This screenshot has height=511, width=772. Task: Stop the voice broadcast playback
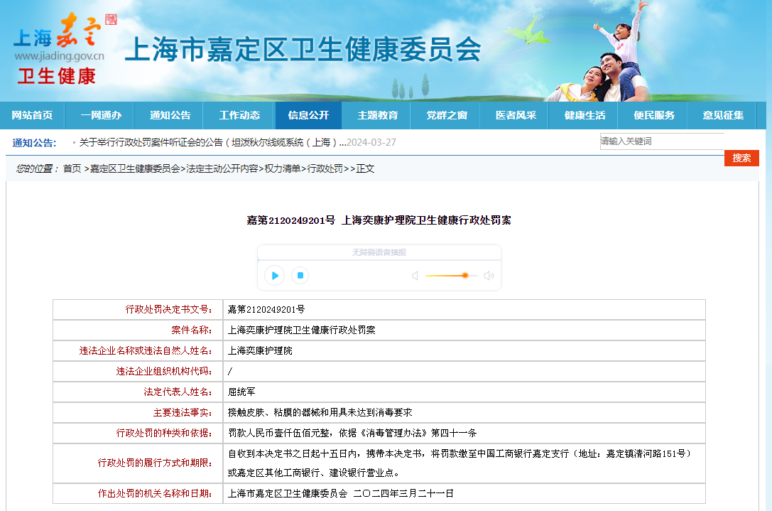coord(300,275)
